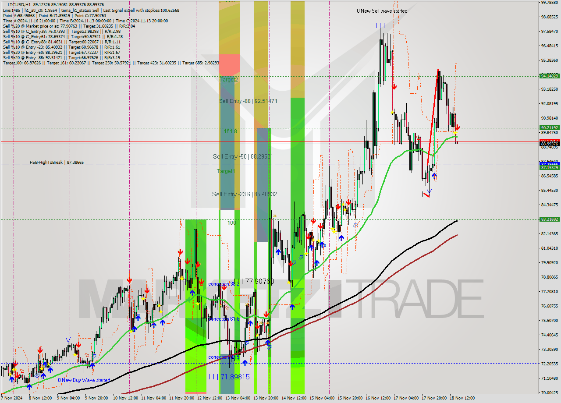Select the 'correction 38.2' label
Image resolution: width=561 pixels, height=403 pixels.
pos(224,284)
